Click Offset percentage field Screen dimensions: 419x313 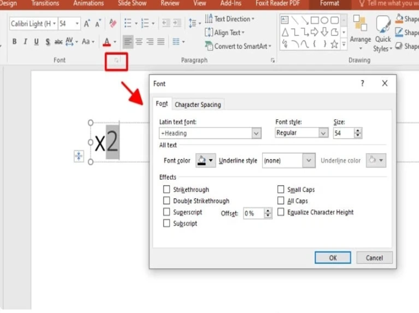[x=253, y=213]
